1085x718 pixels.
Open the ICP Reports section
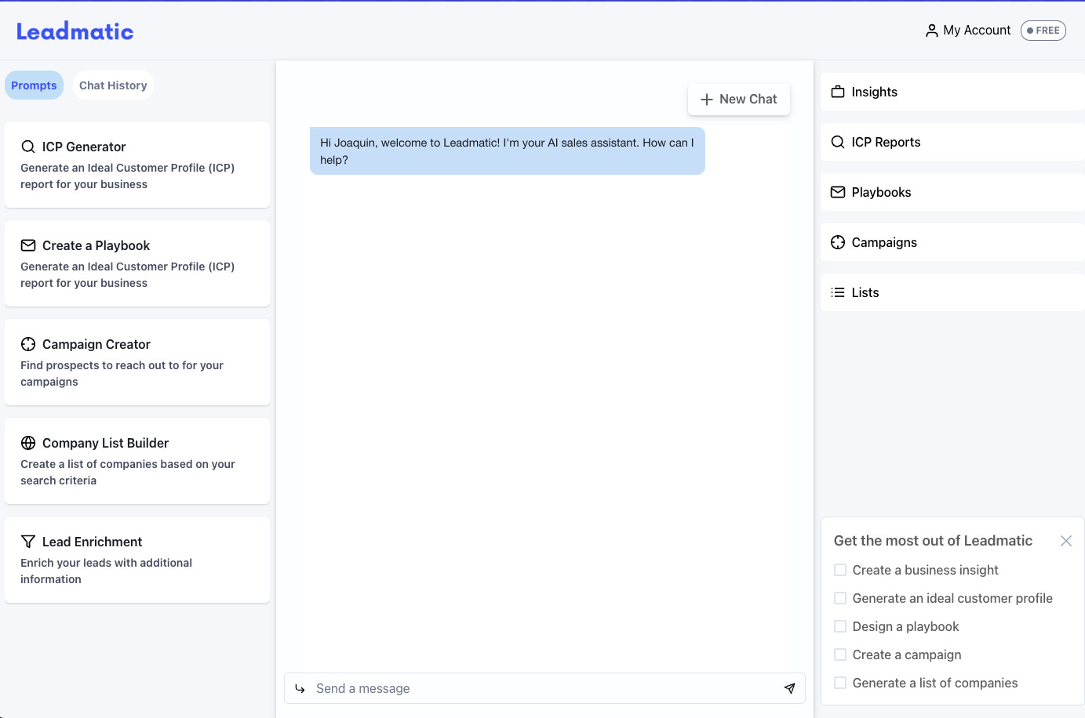pyautogui.click(x=952, y=142)
